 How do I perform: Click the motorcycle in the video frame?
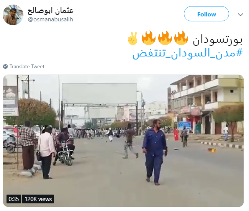tap(66, 153)
